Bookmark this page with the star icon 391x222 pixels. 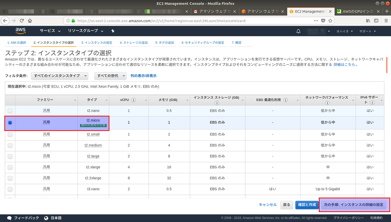(x=330, y=21)
